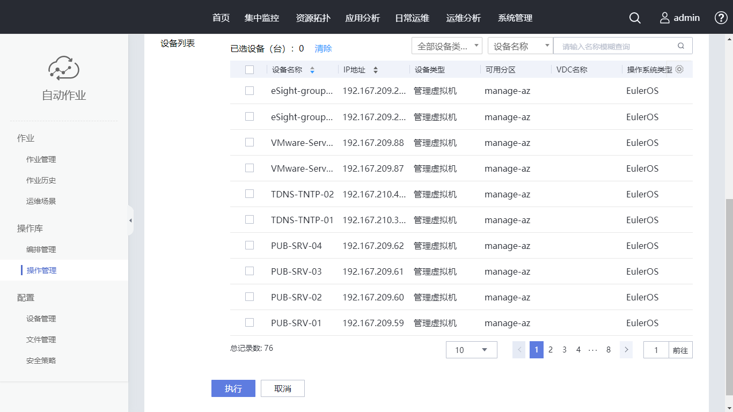This screenshot has height=412, width=733.
Task: Click the 清除 link to clear selection
Action: pyautogui.click(x=323, y=48)
